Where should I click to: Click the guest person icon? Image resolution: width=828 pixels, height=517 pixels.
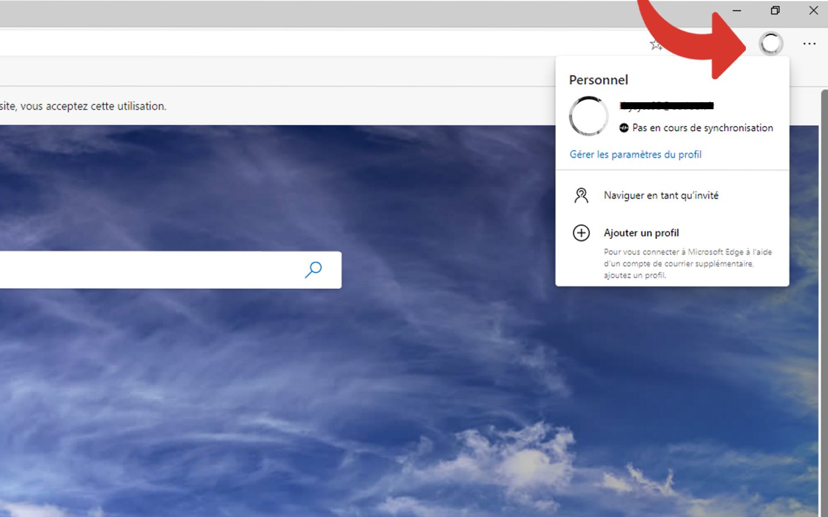pos(581,196)
